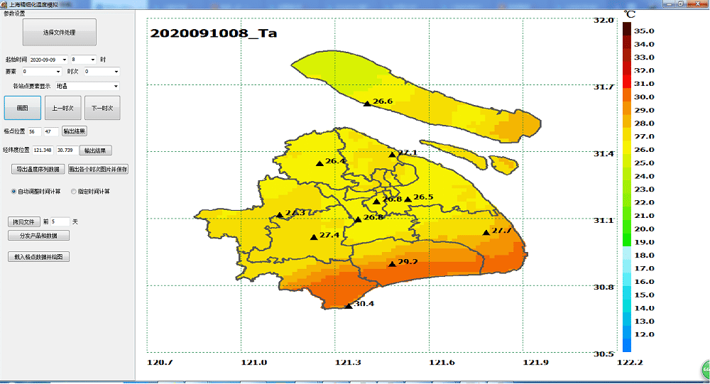The height and width of the screenshot is (384, 710).
Task: Go to next time step with 下一时次
Action: coord(102,108)
